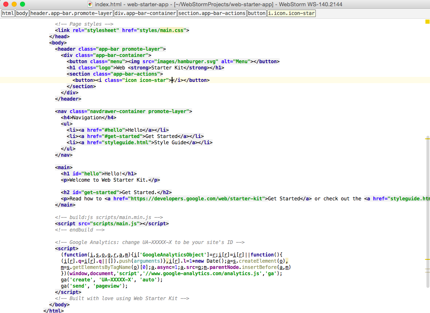Click the vertical scrollbar thumb of the editor
Viewport: 430px width, 313px height.
[x=428, y=212]
